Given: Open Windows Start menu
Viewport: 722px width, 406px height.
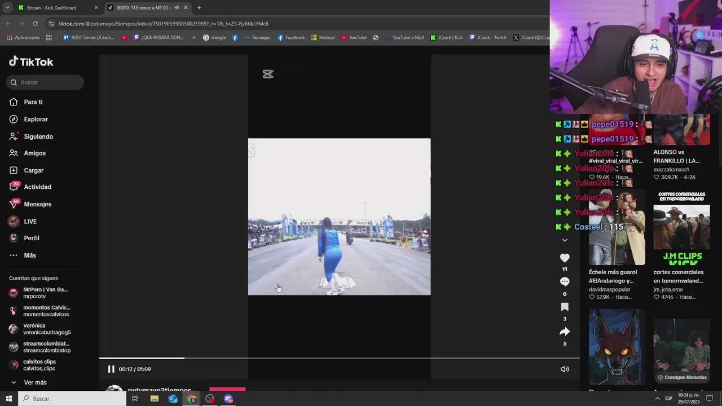Looking at the screenshot, I should pos(8,399).
